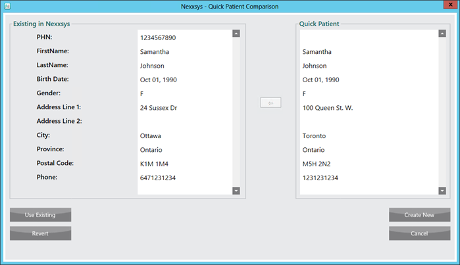Click scroll-up arrow in Existing in Nexxsys list
This screenshot has height=265, width=460.
236,34
